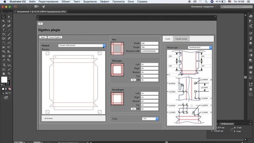This screenshot has width=254, height=143.
Task: Select the Curvature tool
Action: click(9, 25)
